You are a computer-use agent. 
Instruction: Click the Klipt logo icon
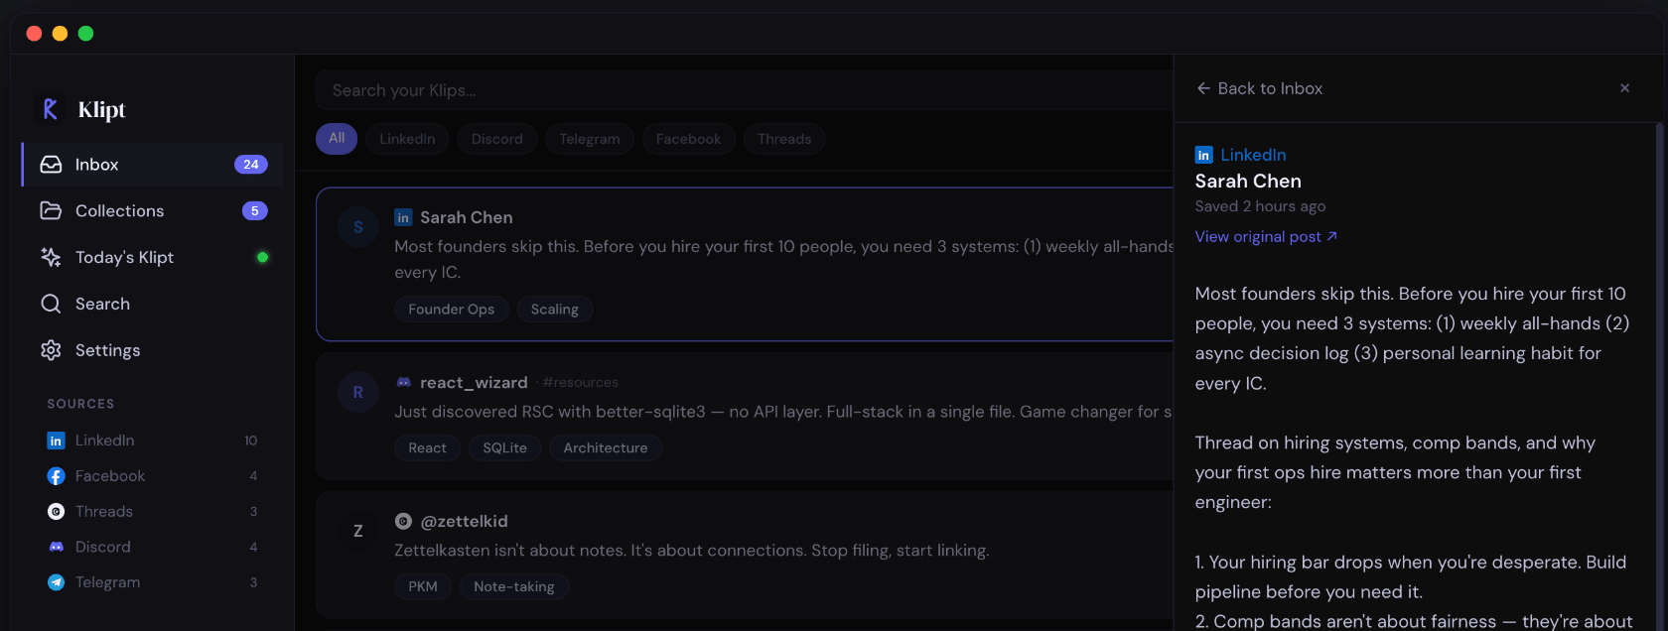50,109
